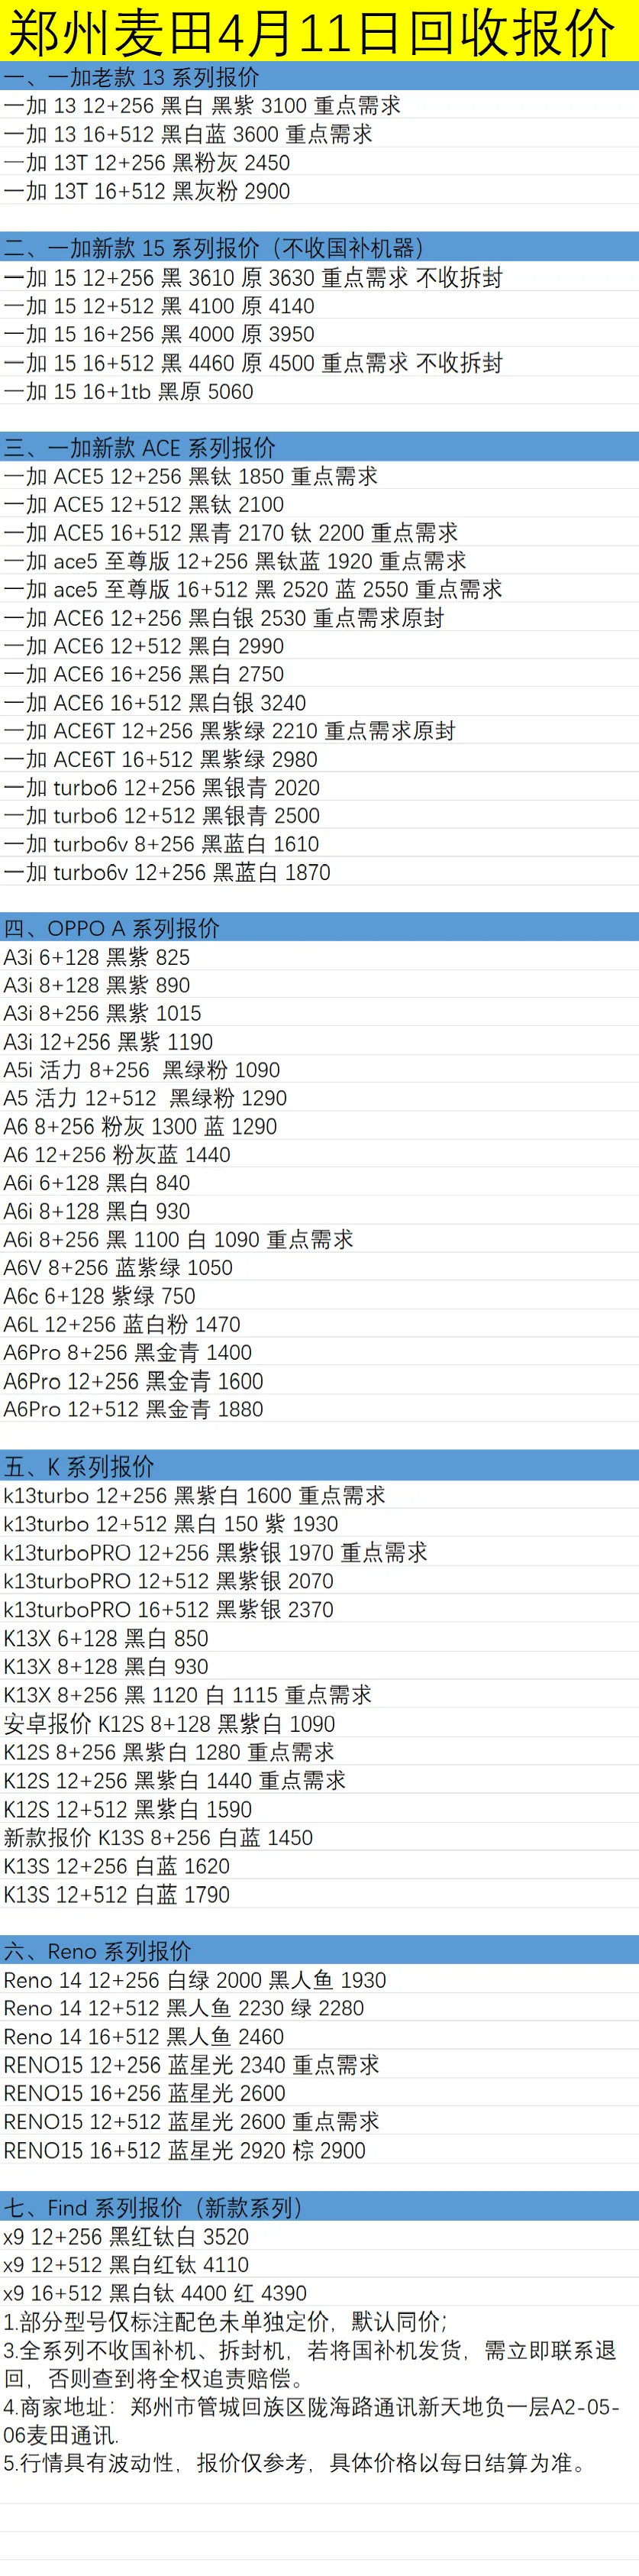The image size is (639, 2576).
Task: Select row A6V 8+256 蓝紫绿 1050
Action: [319, 1267]
